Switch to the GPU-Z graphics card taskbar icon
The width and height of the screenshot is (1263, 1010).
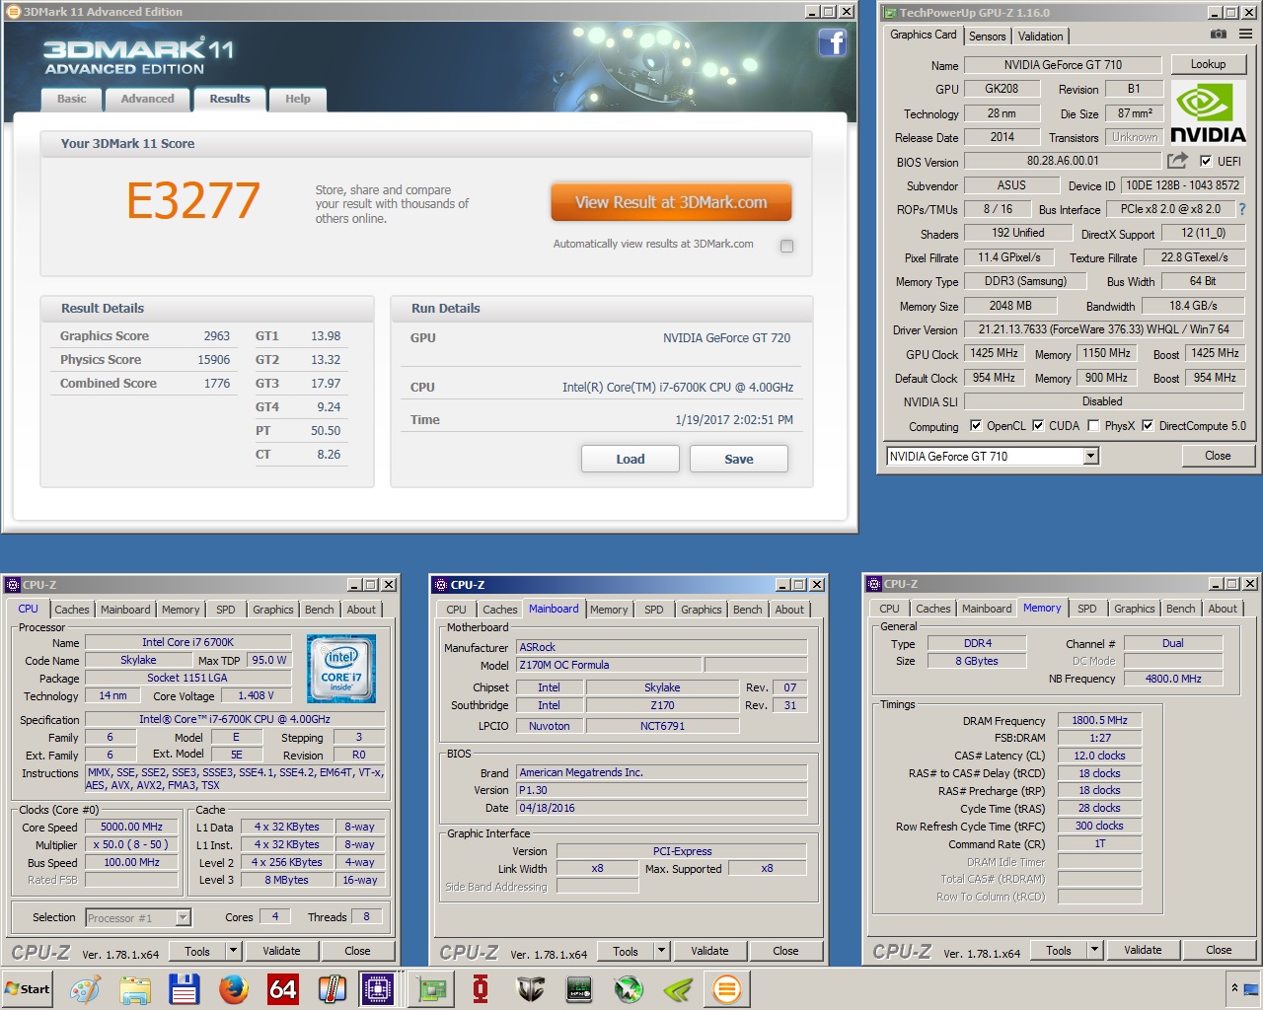(x=431, y=988)
